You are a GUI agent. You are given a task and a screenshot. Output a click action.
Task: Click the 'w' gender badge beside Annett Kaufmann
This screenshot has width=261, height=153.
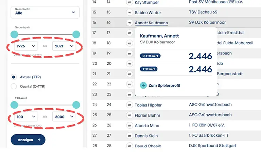click(x=129, y=23)
